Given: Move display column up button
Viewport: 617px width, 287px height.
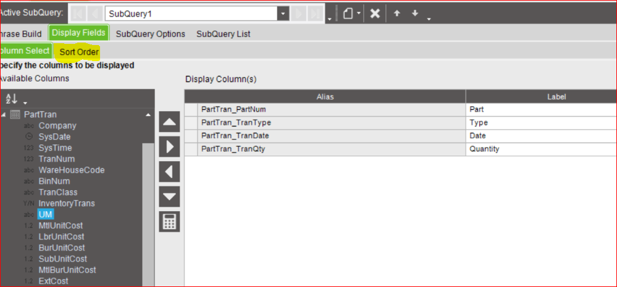Looking at the screenshot, I should (x=169, y=122).
